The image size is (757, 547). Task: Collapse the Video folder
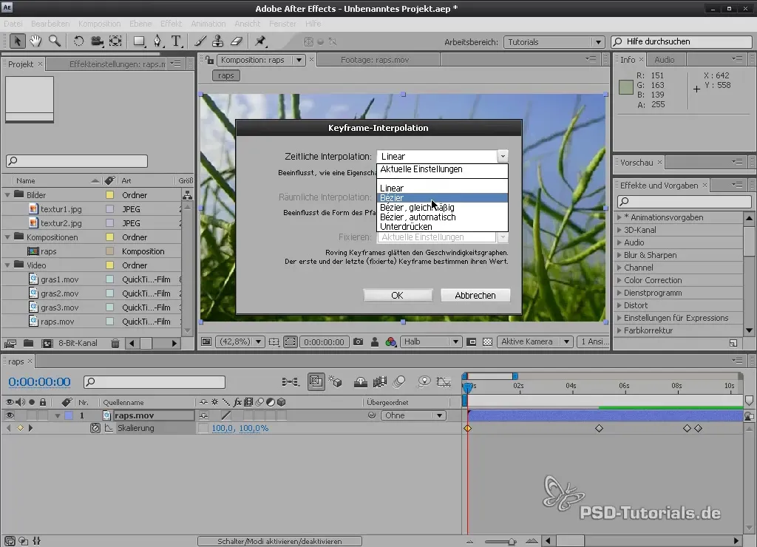pyautogui.click(x=7, y=265)
